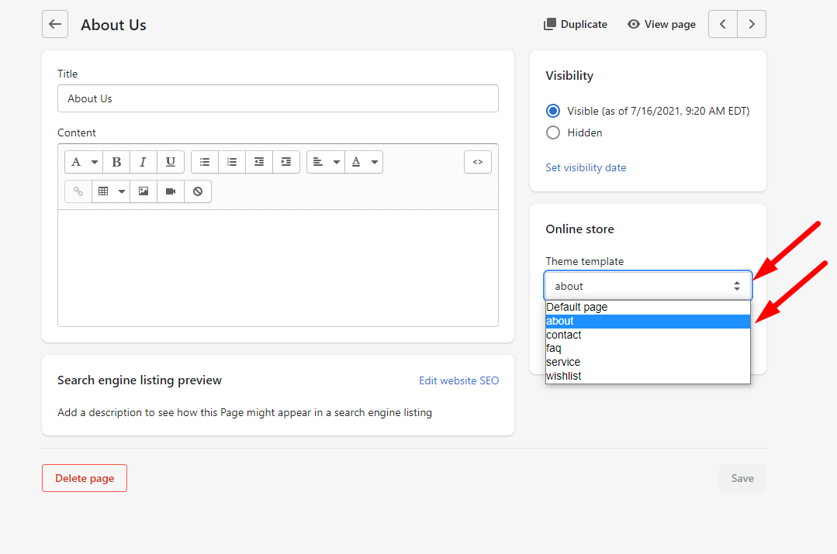Viewport: 837px width, 554px height.
Task: Click Edit website SEO link
Action: pyautogui.click(x=458, y=380)
